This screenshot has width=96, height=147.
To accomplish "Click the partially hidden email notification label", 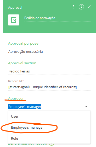I will [x=28, y=144].
